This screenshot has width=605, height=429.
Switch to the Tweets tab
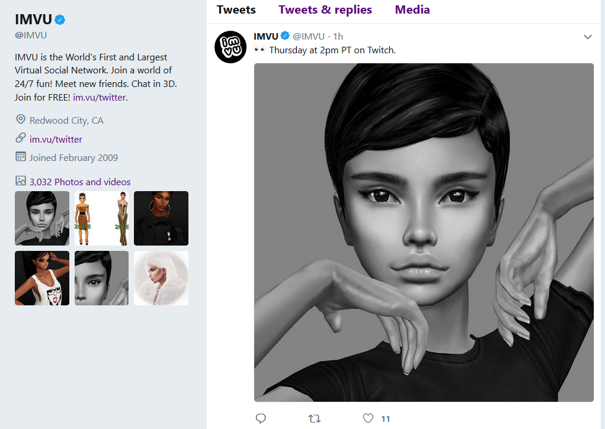coord(236,9)
